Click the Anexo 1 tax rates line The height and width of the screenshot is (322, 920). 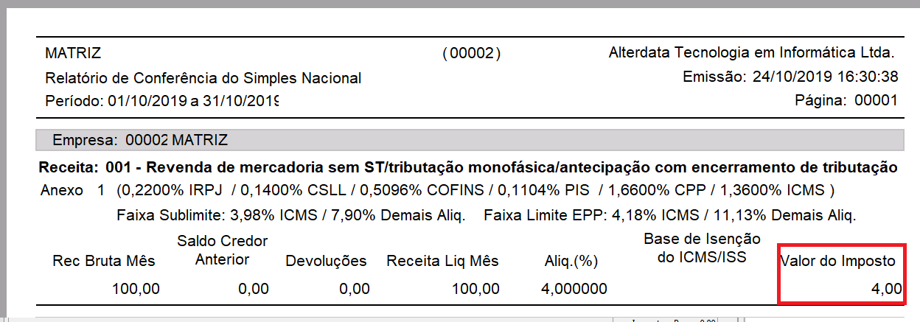tap(437, 191)
